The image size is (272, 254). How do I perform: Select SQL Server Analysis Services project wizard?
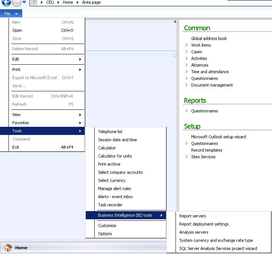218,248
